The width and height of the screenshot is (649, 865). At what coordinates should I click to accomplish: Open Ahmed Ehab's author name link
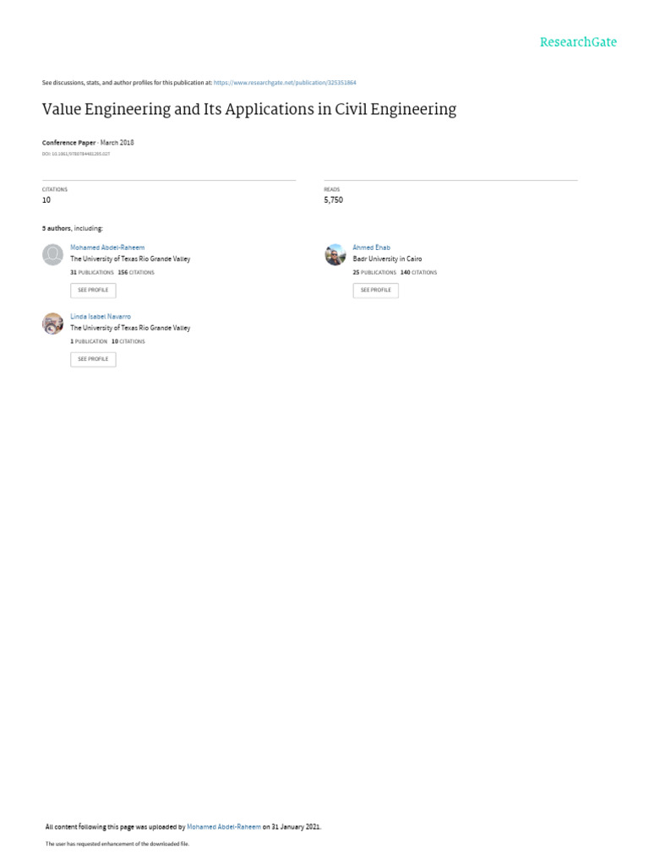(372, 248)
